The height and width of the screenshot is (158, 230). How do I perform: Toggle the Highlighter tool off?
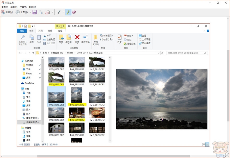point(68,12)
